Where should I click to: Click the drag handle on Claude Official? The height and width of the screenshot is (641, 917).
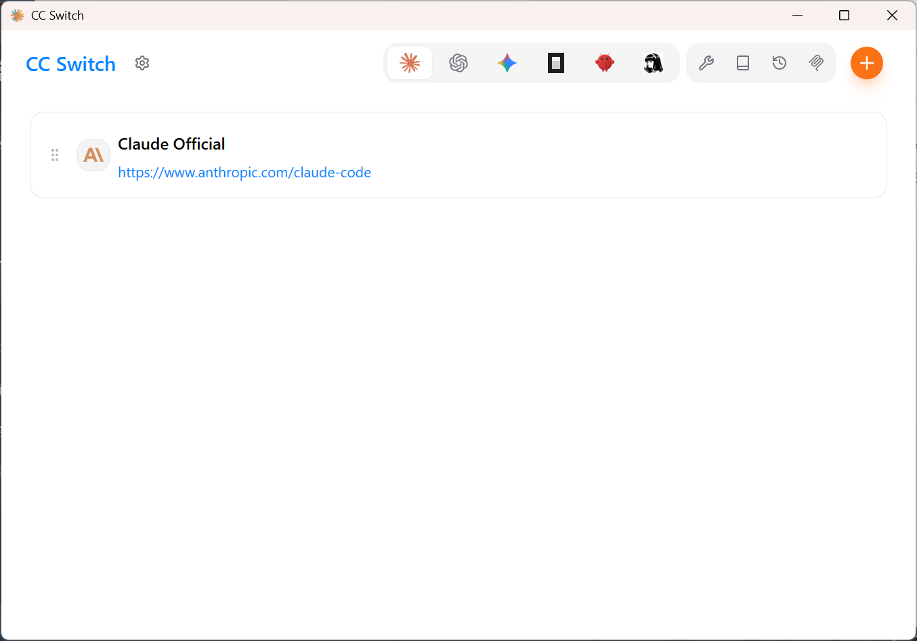tap(55, 155)
